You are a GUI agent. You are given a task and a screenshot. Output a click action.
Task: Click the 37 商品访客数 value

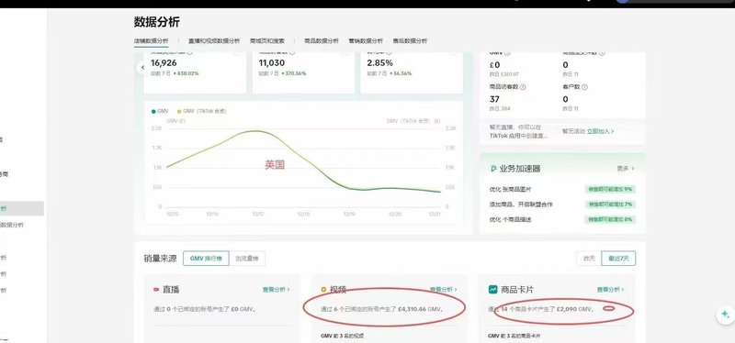click(x=494, y=99)
